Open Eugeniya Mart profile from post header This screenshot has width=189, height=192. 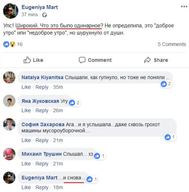pos(40,7)
